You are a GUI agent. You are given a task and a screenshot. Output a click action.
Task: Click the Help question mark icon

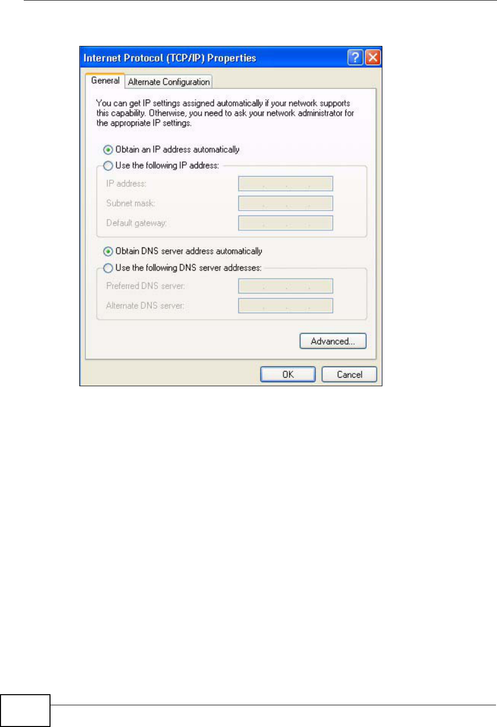click(356, 58)
